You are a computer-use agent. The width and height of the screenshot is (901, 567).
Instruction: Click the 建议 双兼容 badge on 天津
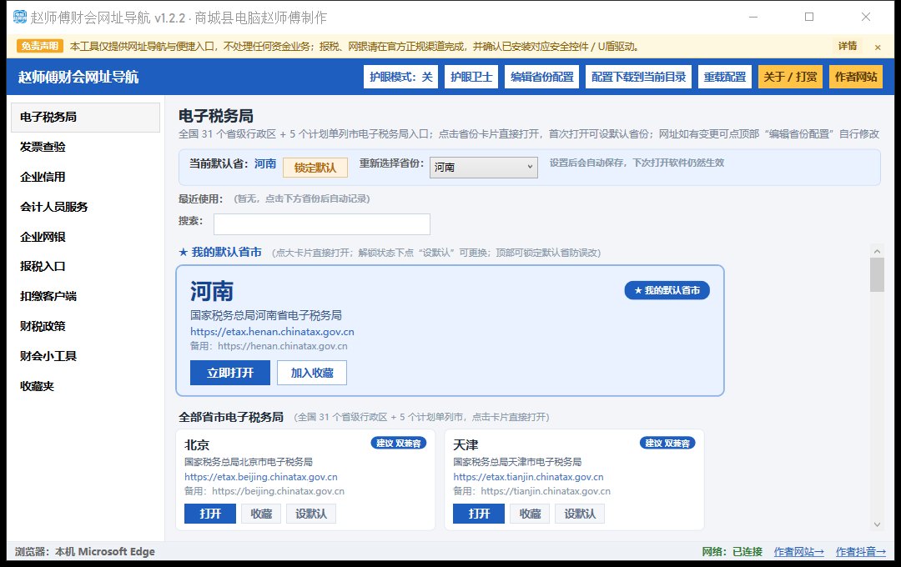click(667, 443)
